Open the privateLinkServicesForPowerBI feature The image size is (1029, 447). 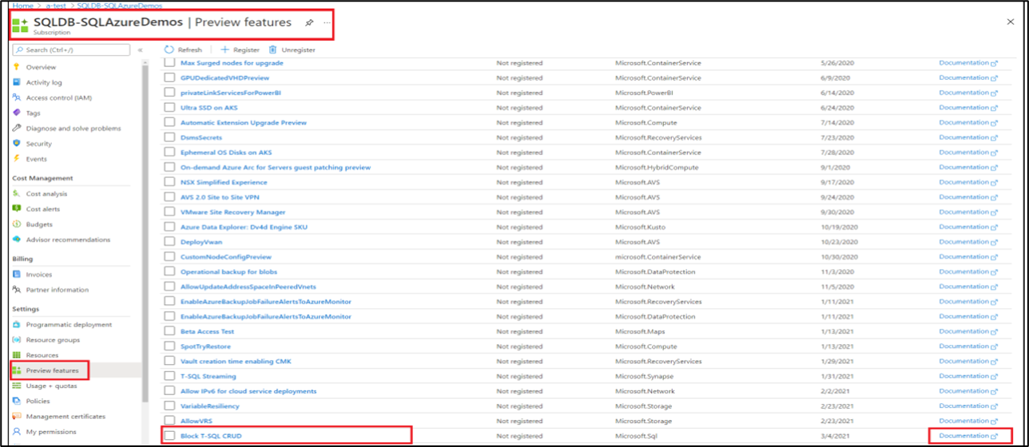(x=231, y=93)
